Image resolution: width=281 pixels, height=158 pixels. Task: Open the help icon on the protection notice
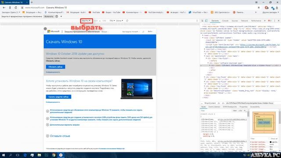pyautogui.click(x=57, y=16)
